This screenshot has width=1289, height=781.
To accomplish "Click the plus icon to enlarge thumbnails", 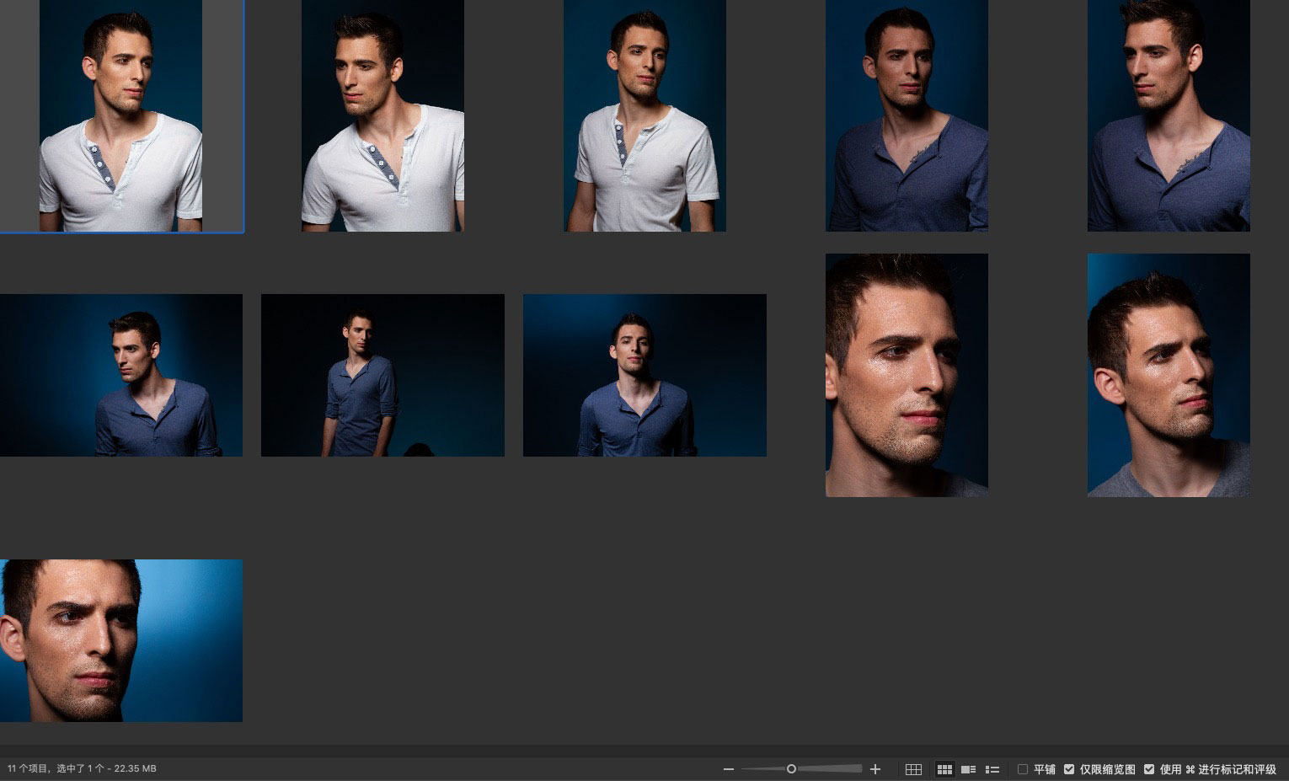I will [875, 769].
